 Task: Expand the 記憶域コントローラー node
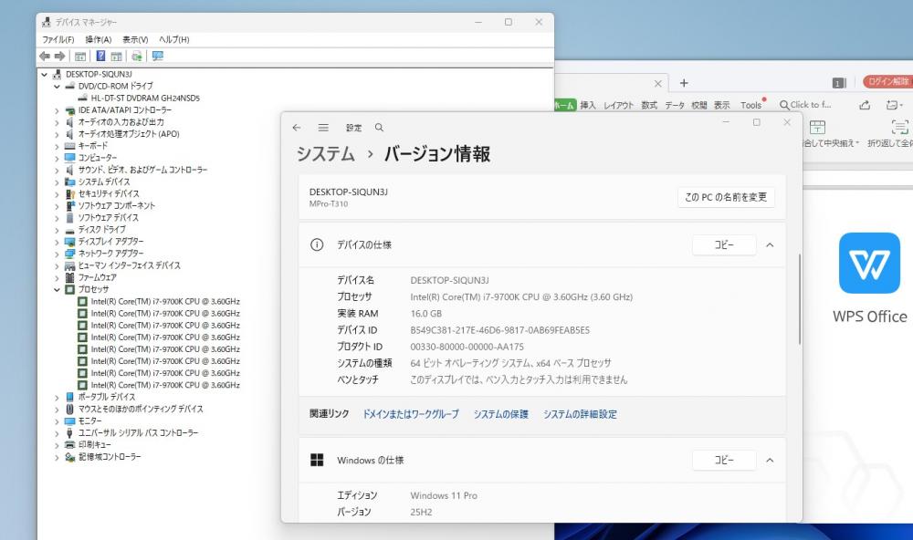click(x=57, y=457)
